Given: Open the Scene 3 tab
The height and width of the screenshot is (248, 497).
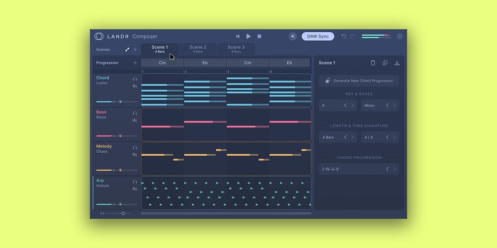Looking at the screenshot, I should tap(236, 49).
